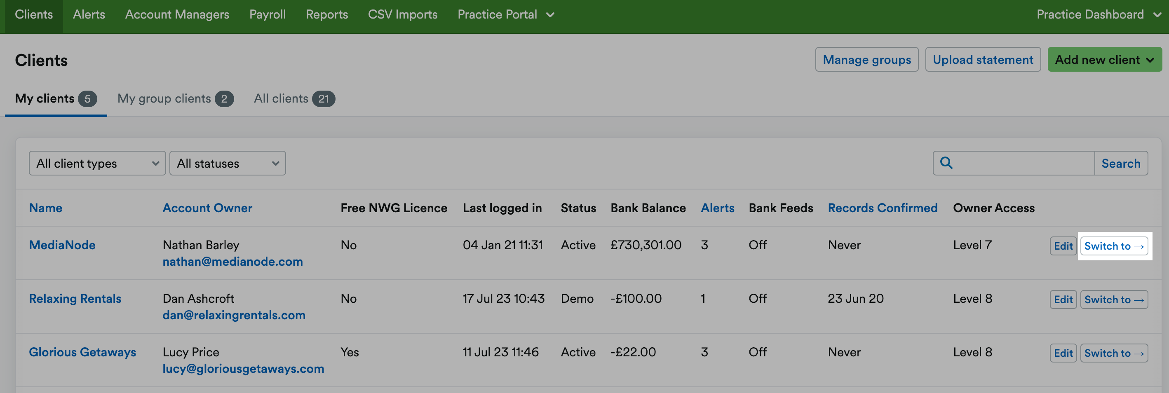Viewport: 1169px width, 393px height.
Task: Open the "All statuses" dropdown
Action: 227,163
